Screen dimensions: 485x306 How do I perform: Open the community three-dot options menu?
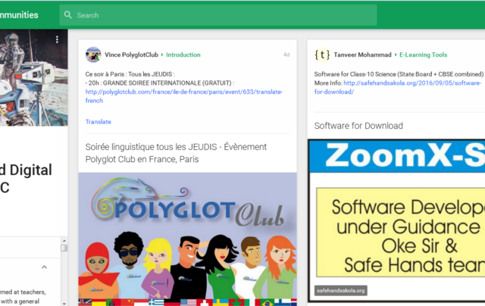(x=57, y=39)
